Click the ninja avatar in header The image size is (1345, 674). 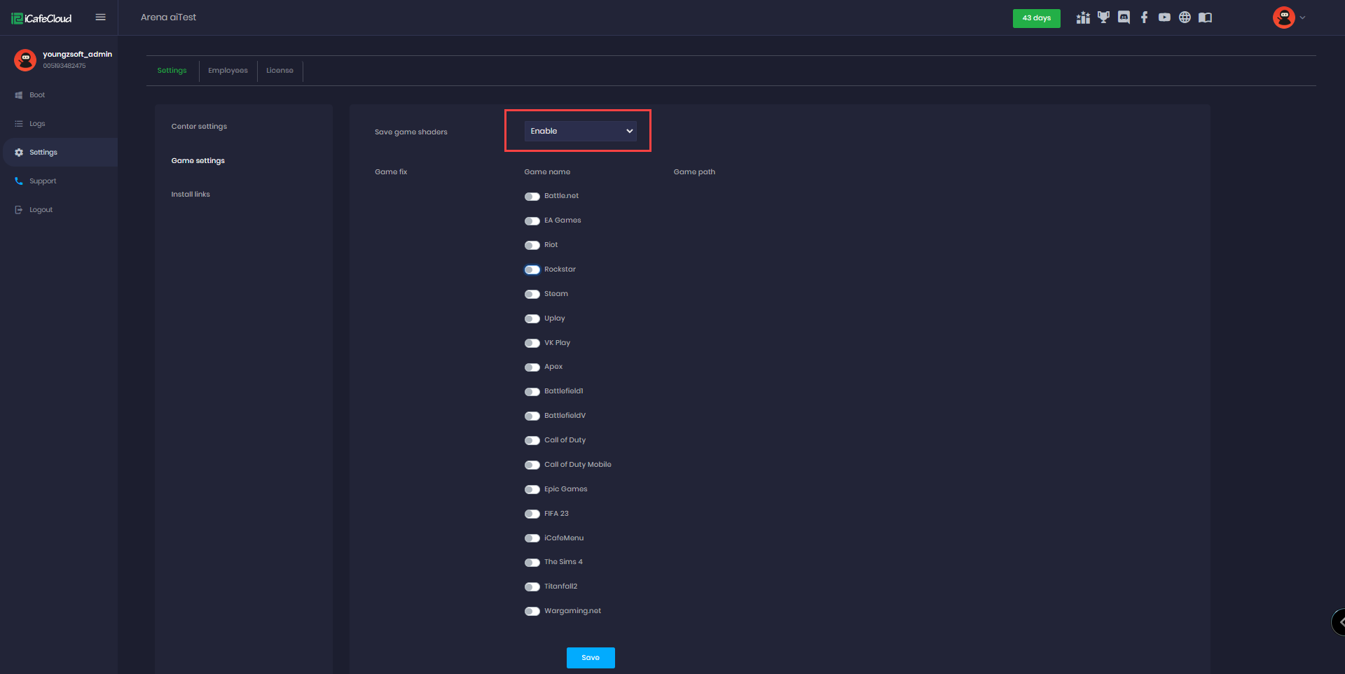[x=1283, y=17]
